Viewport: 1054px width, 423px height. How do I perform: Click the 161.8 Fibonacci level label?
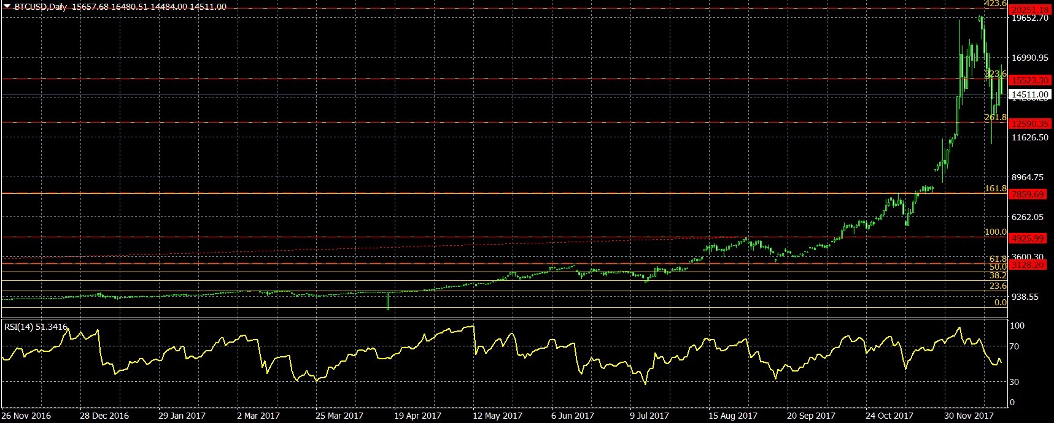click(x=995, y=189)
